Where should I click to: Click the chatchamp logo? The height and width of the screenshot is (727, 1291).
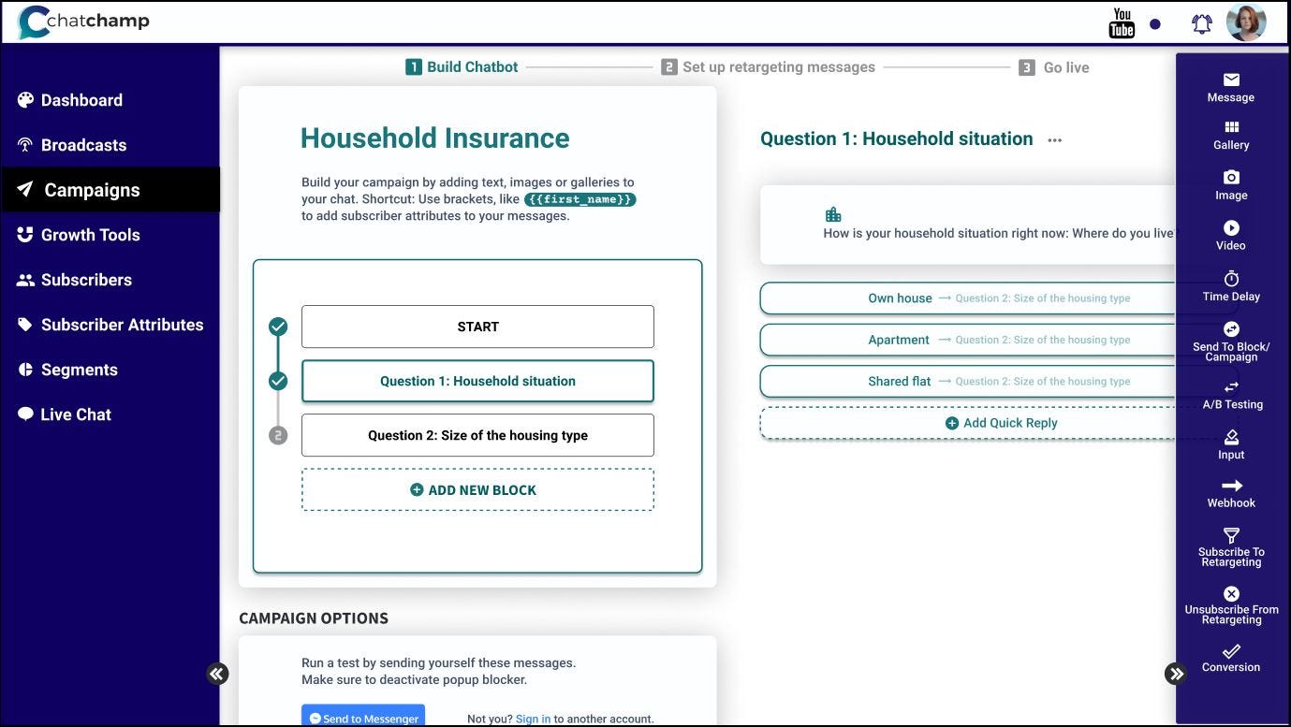83,22
